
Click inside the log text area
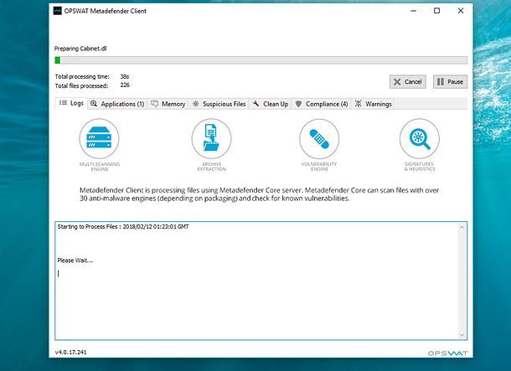pos(257,281)
